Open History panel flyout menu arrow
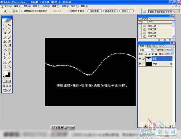181x139 pixels. (x=173, y=19)
